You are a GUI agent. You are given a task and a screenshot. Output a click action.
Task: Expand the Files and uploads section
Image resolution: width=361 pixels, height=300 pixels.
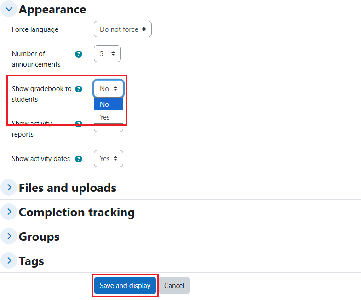click(9, 187)
